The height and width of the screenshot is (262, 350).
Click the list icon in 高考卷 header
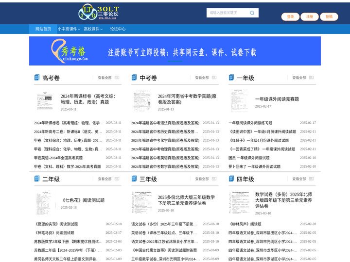tap(117, 78)
